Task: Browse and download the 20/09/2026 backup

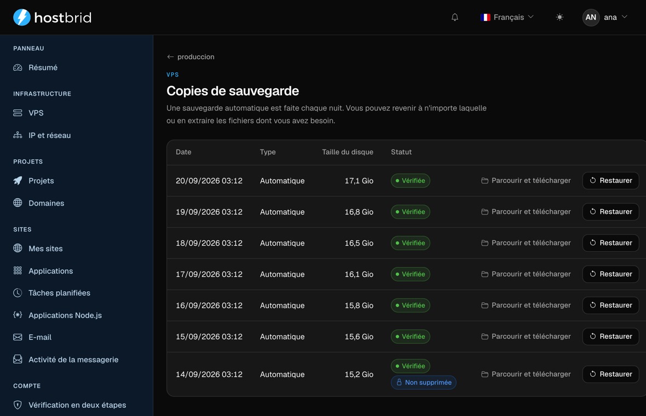Action: click(x=526, y=181)
